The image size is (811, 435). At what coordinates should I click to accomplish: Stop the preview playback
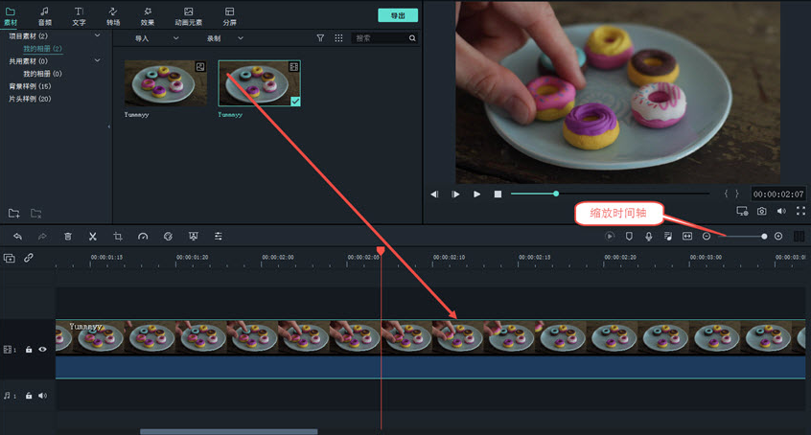click(498, 194)
